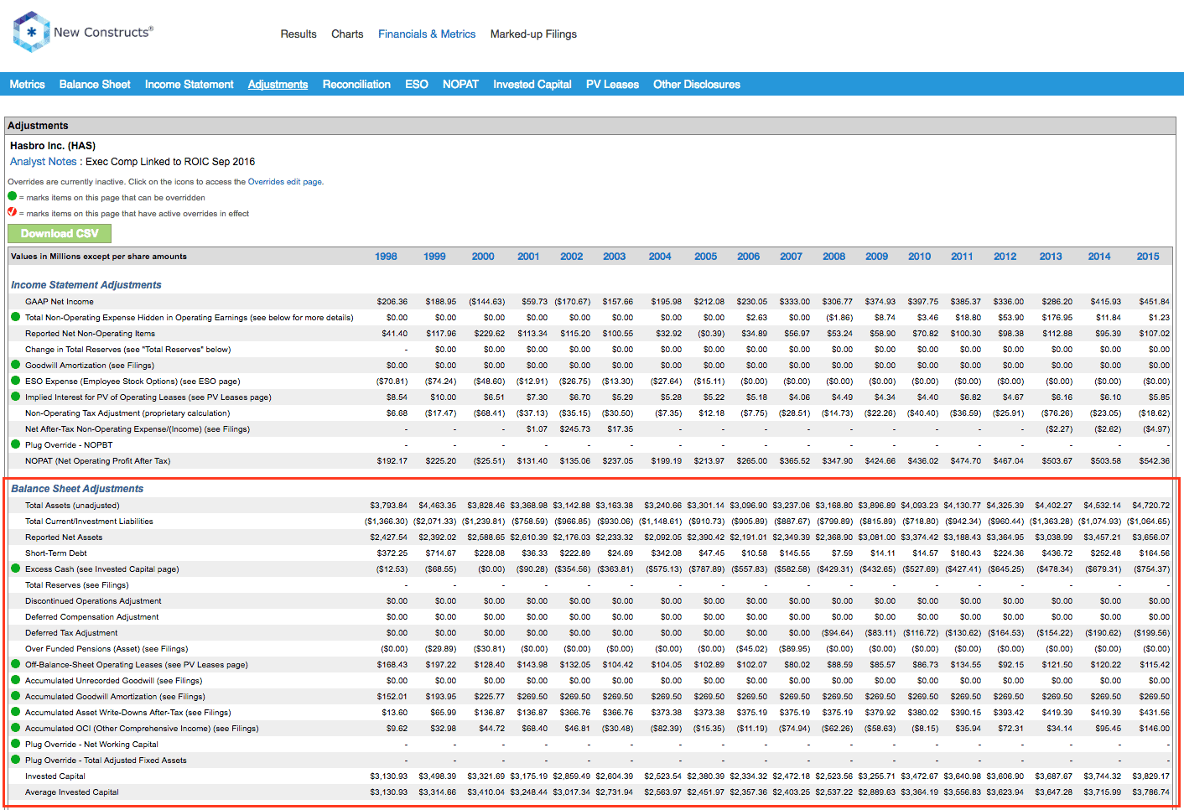The height and width of the screenshot is (810, 1184).
Task: Switch to Other Disclosures tab
Action: [697, 85]
